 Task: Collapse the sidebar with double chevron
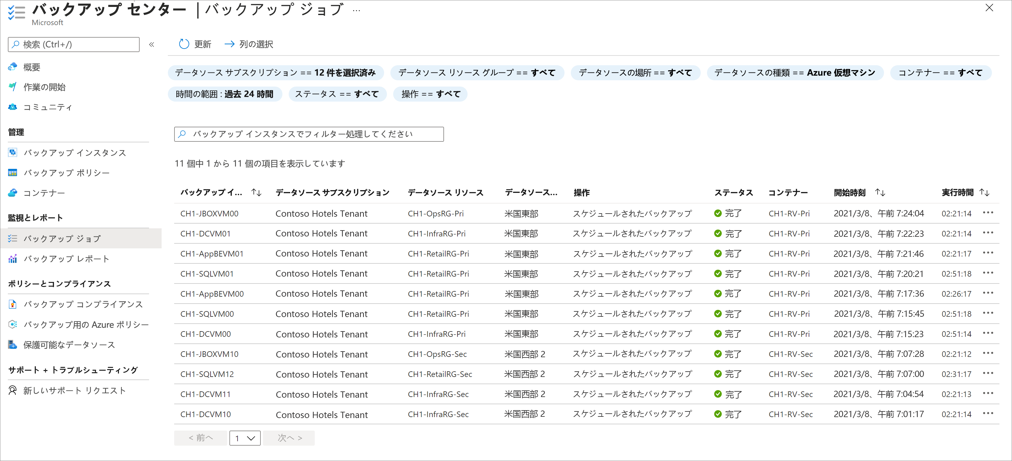tap(152, 44)
